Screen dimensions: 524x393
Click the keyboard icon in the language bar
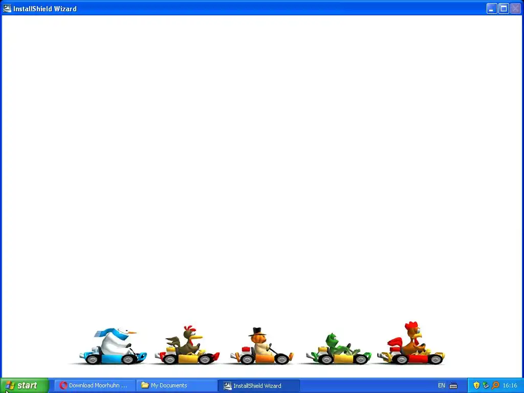tap(453, 386)
